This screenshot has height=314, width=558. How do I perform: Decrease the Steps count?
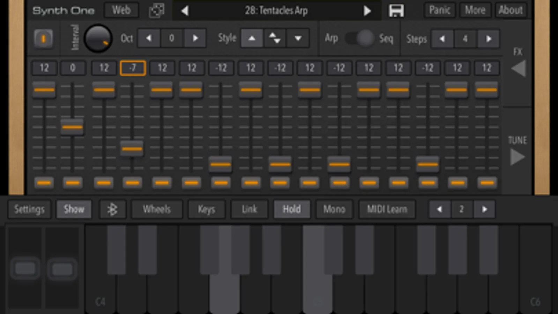coord(442,39)
